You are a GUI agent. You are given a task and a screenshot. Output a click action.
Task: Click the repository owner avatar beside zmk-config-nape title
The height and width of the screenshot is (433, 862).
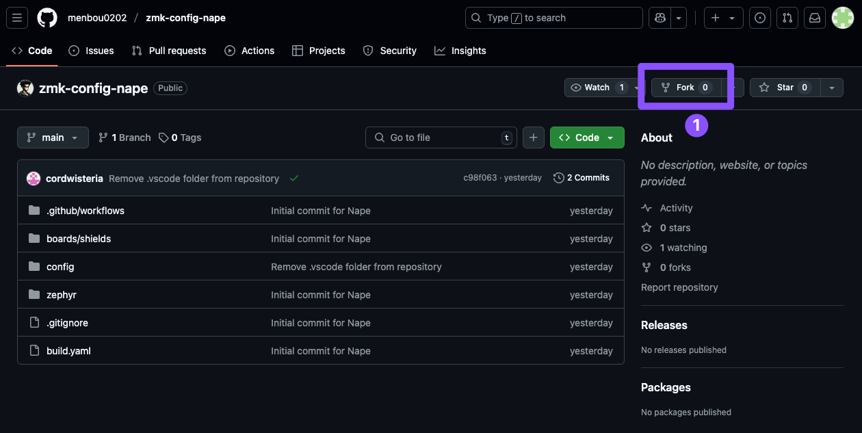point(25,88)
